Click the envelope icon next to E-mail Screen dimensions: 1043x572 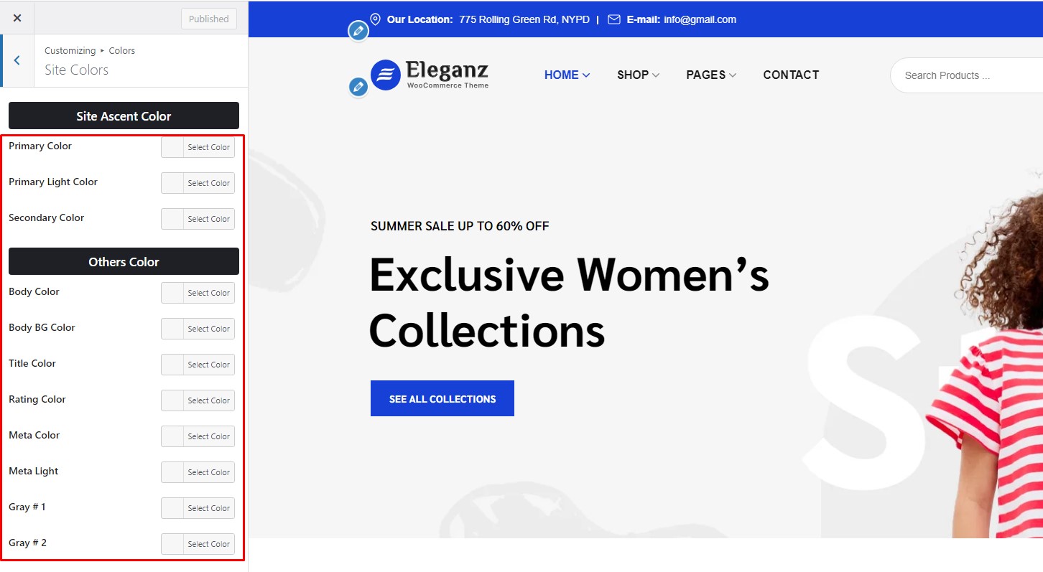coord(614,19)
